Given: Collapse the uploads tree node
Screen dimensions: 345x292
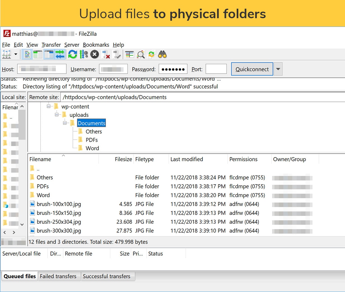Looking at the screenshot, I should tap(57, 115).
